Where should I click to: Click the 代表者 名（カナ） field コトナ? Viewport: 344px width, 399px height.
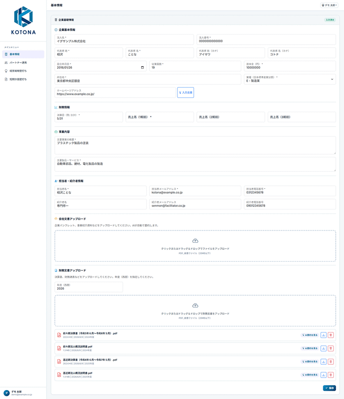(302, 53)
